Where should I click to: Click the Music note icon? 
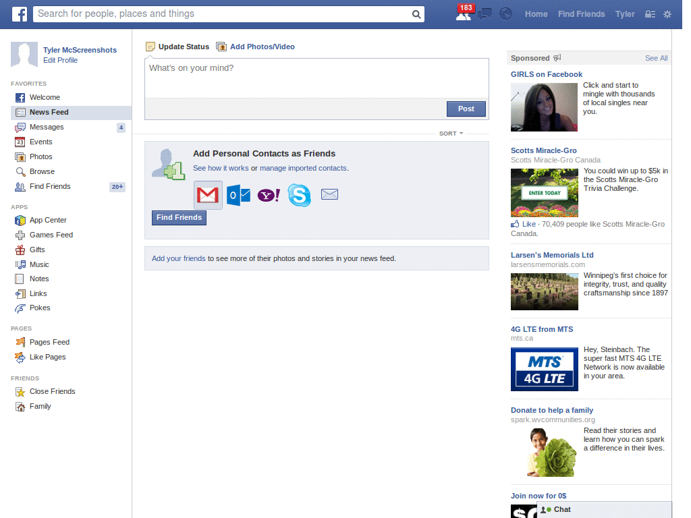click(20, 264)
